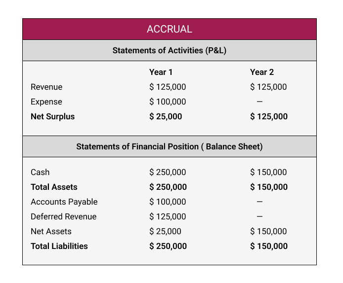Click the Year 1 column header
This screenshot has height=283, width=343.
pos(161,72)
